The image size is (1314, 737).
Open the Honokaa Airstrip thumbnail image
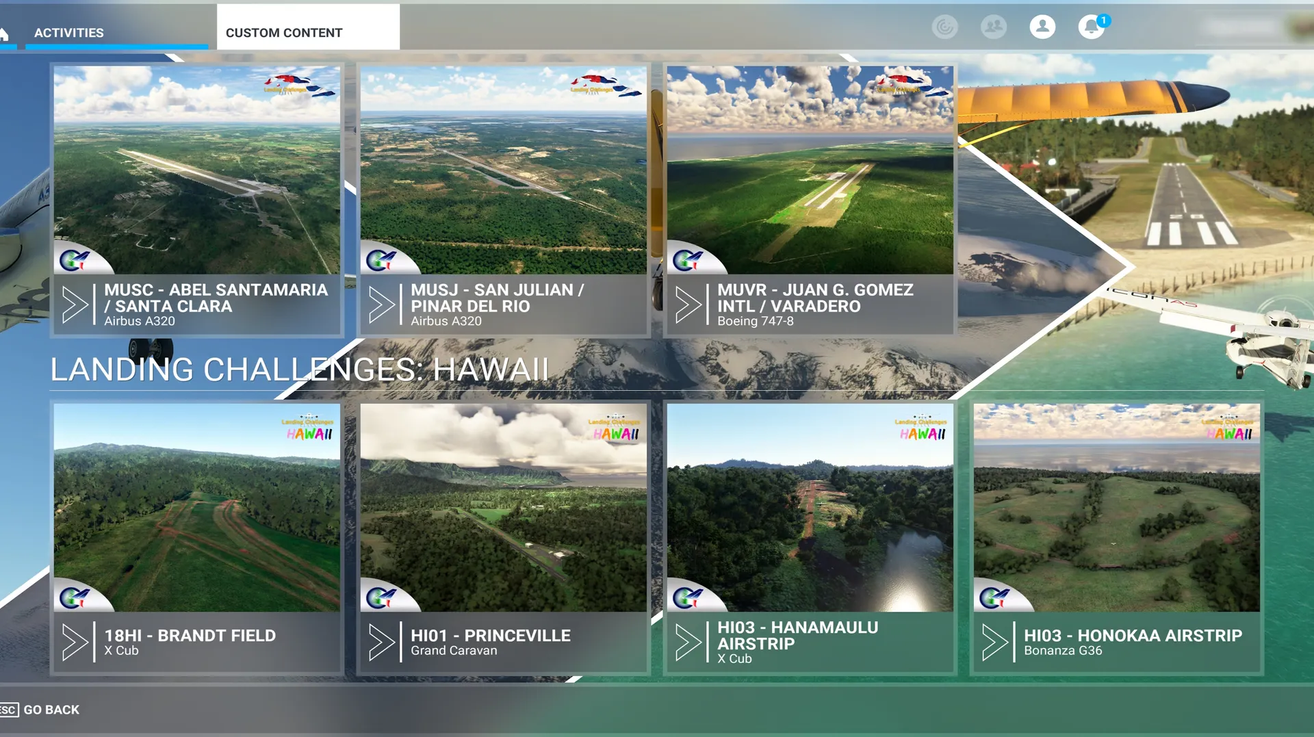coord(1117,507)
